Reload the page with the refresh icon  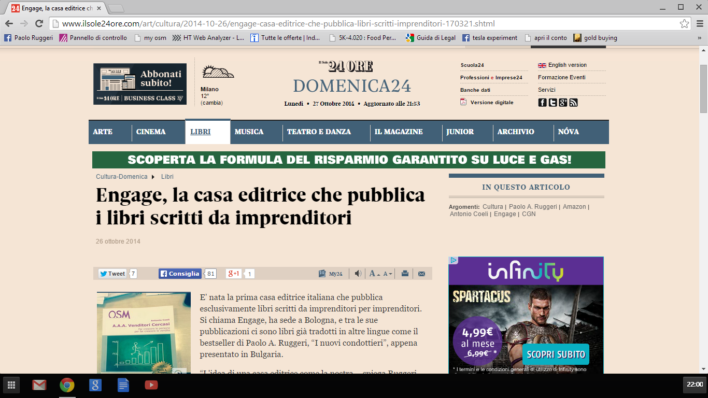click(39, 23)
